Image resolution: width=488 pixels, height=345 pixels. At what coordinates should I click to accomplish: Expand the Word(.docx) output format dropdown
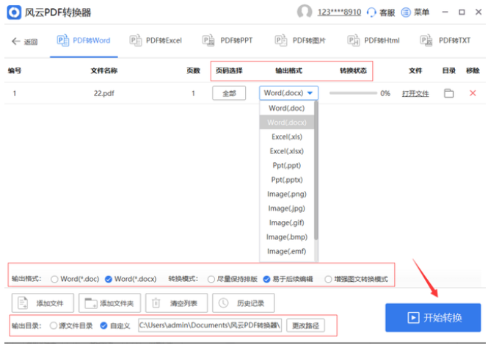coord(289,93)
